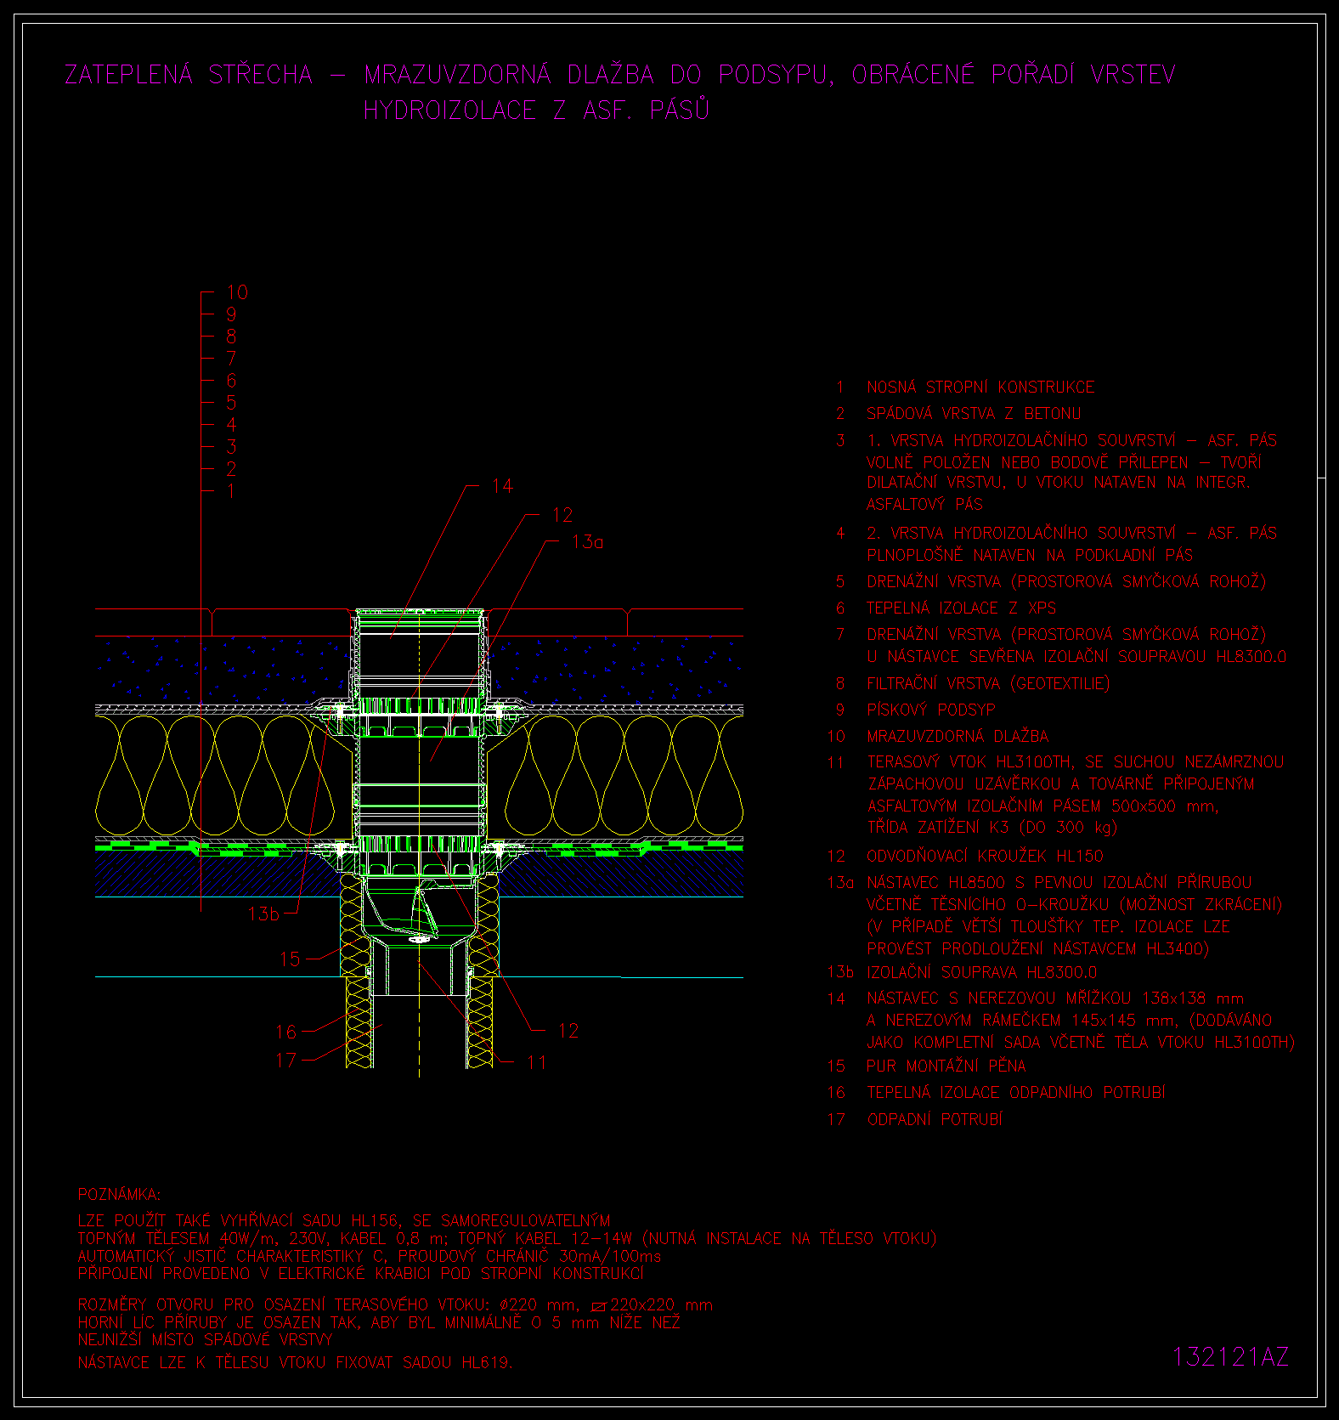Click legend text 'NOSNÁ STROPNÍ KONSTRUKCE'
This screenshot has height=1420, width=1339.
click(x=980, y=388)
